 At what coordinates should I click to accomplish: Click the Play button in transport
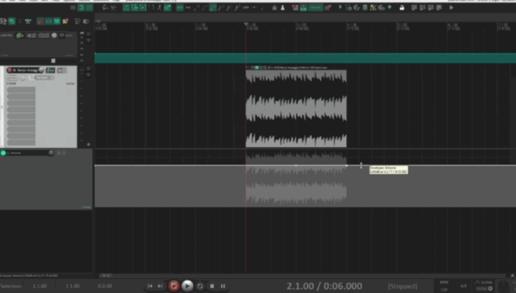[x=187, y=286]
